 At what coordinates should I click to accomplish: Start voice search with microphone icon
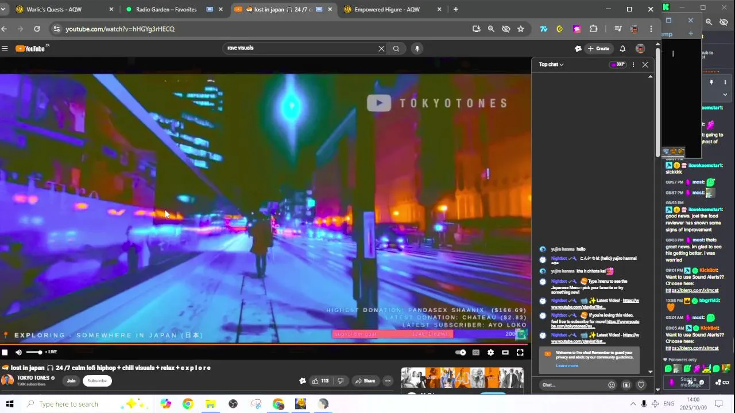coord(417,49)
